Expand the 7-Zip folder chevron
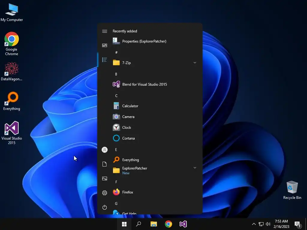The width and height of the screenshot is (307, 230). point(195,63)
